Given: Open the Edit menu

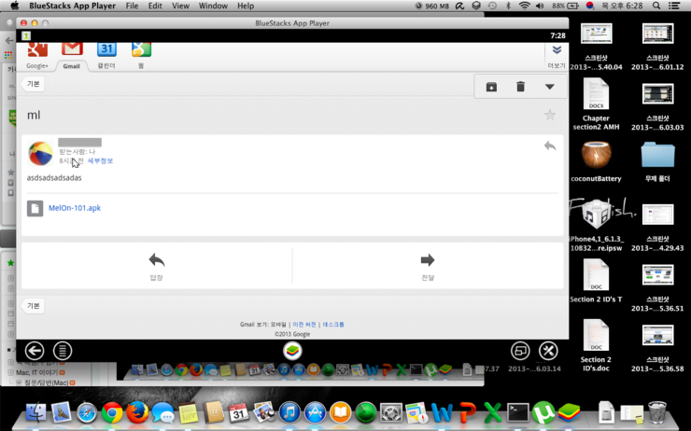Looking at the screenshot, I should click(155, 6).
